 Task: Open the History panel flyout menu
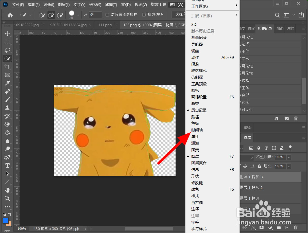[303, 29]
